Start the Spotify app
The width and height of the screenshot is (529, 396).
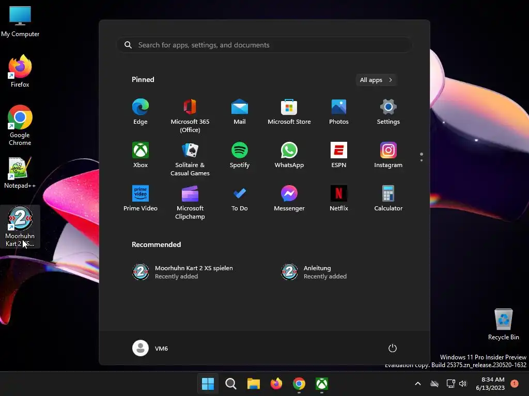[x=240, y=155]
